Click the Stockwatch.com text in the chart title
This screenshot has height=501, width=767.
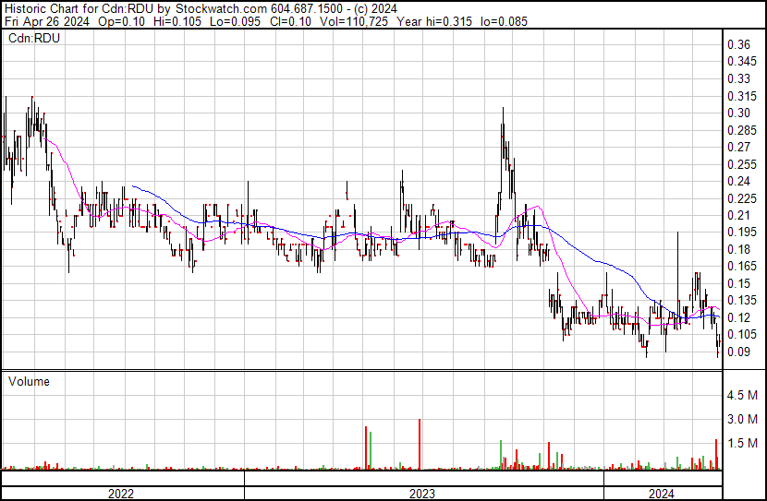[x=221, y=9]
